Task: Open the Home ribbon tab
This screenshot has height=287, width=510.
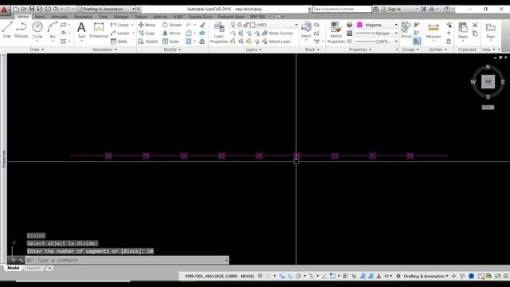Action: pos(23,16)
